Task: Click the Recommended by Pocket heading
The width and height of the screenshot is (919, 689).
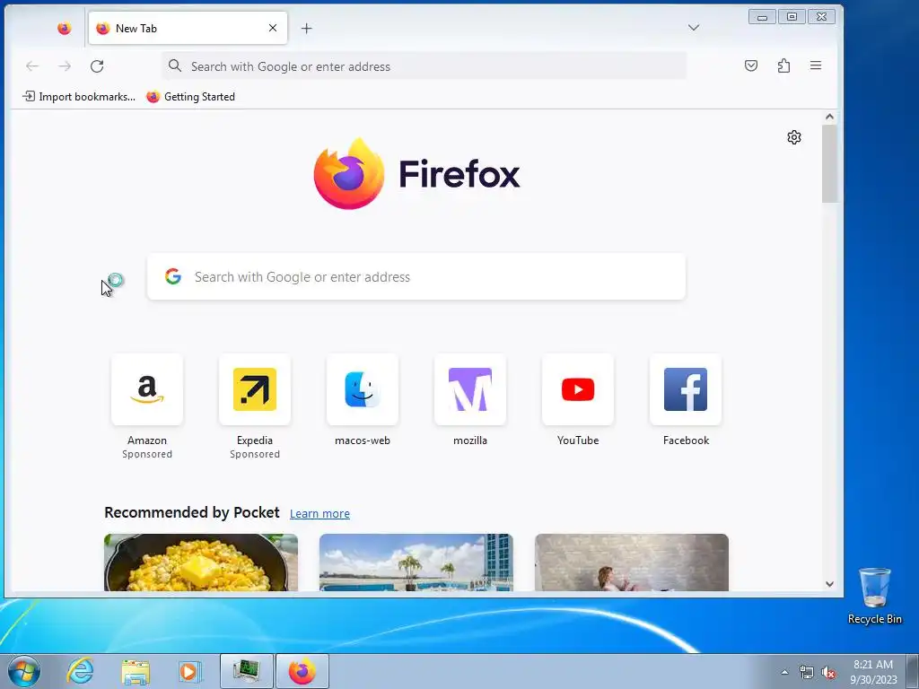Action: [x=192, y=512]
